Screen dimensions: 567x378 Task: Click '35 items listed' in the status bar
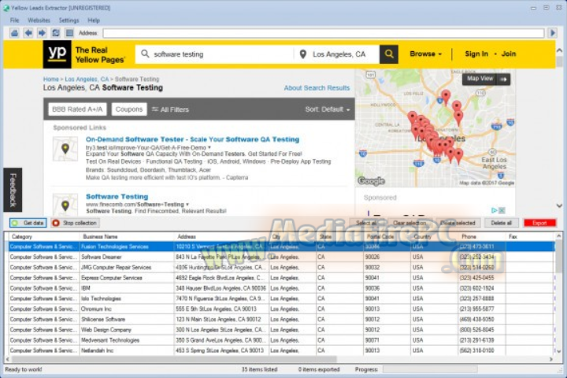[259, 369]
